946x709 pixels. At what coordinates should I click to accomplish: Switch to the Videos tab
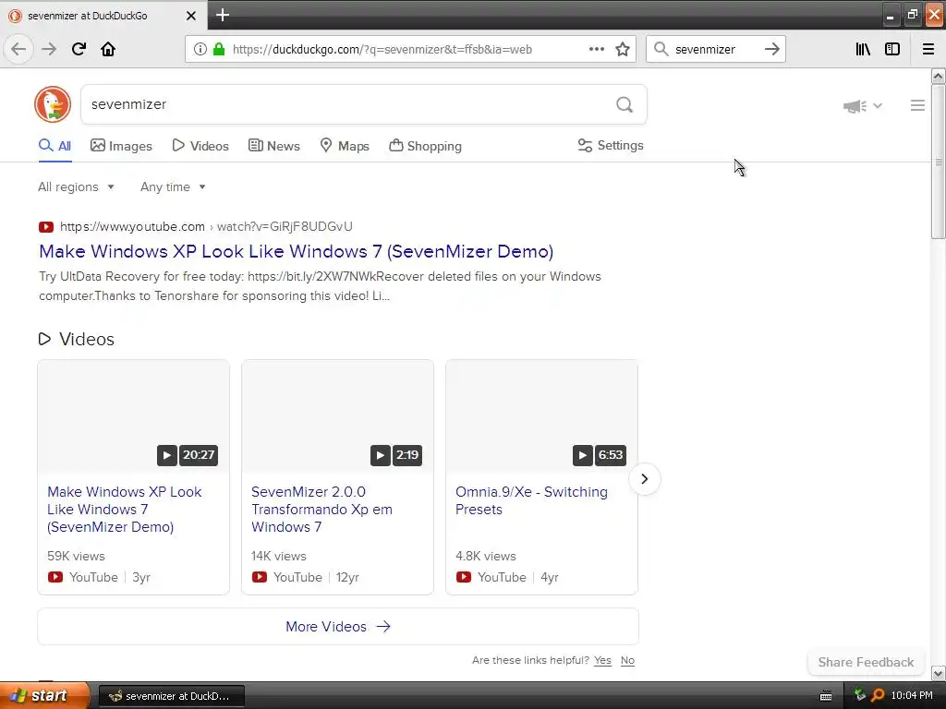(x=200, y=146)
